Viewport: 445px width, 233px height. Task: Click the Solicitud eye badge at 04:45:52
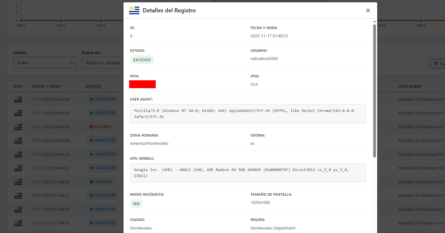[102, 113]
